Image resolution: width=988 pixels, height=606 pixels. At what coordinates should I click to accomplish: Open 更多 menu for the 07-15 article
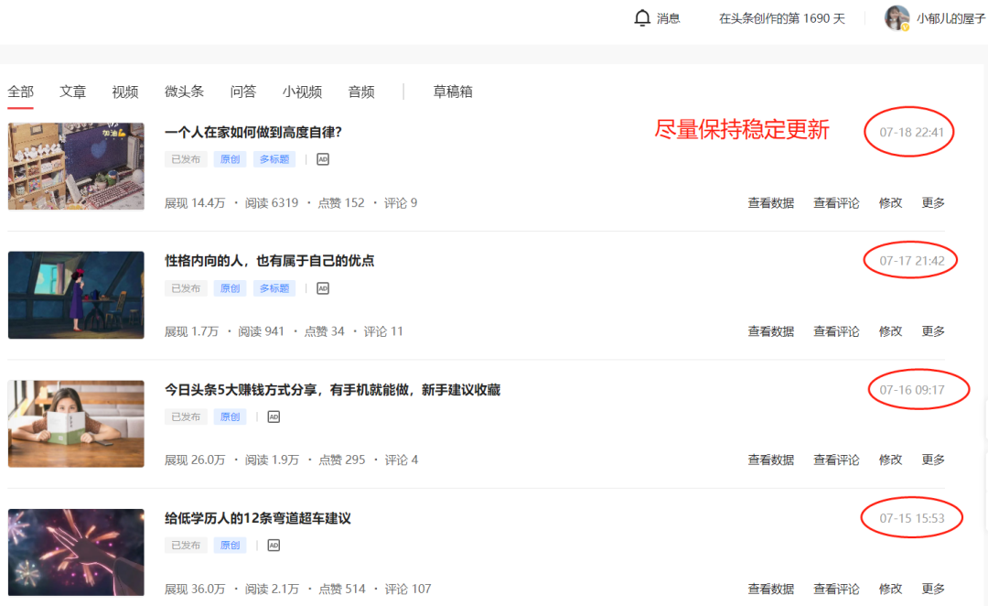point(933,589)
